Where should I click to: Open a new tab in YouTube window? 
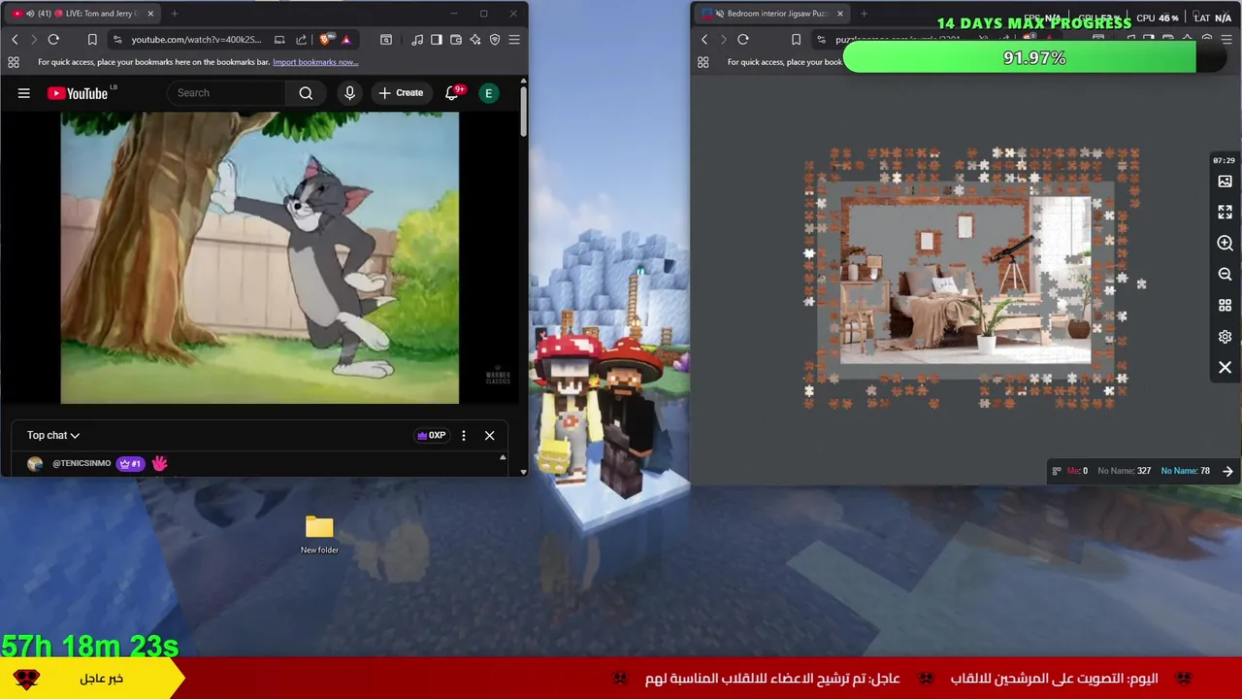point(175,14)
